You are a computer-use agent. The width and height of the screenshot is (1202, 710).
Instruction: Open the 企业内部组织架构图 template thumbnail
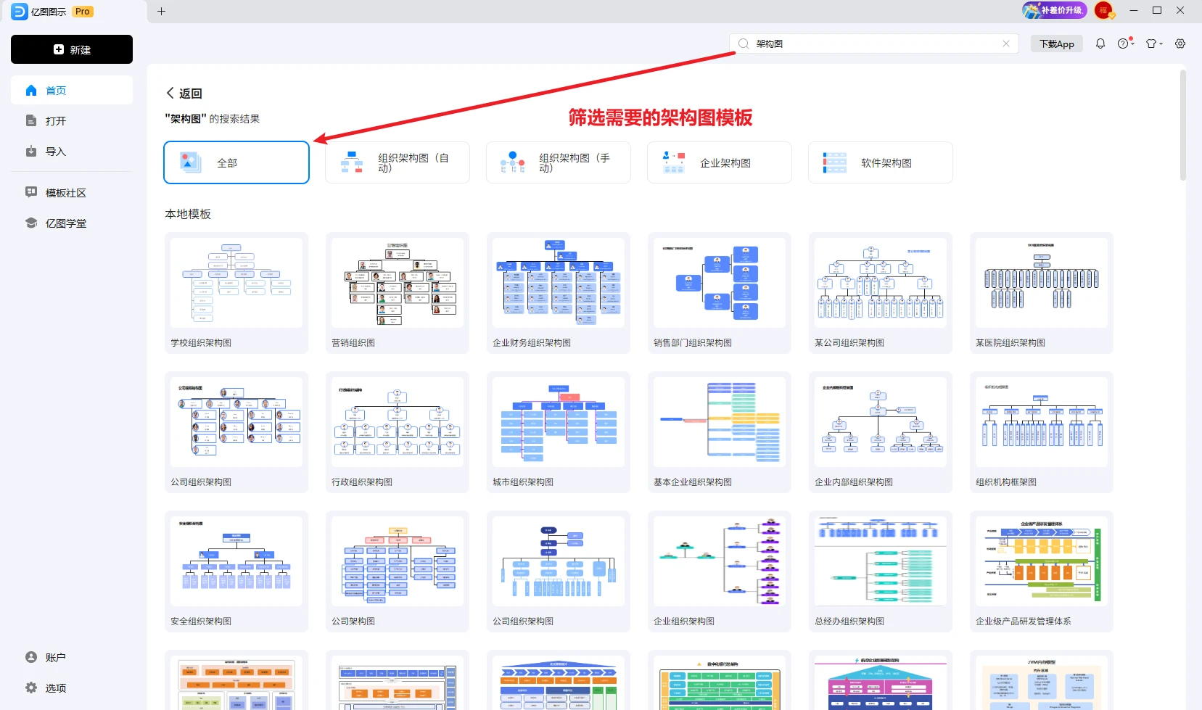(x=881, y=422)
